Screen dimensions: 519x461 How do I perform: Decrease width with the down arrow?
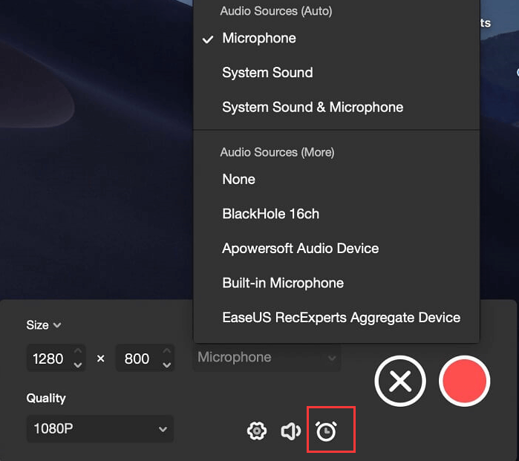click(x=78, y=365)
